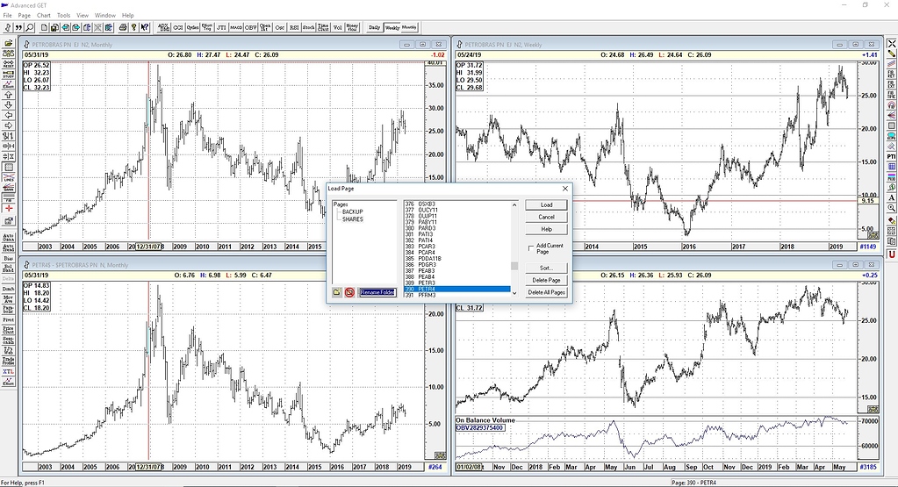Image resolution: width=898 pixels, height=487 pixels.
Task: Click the Bias tool button
Action: pyautogui.click(x=9, y=258)
